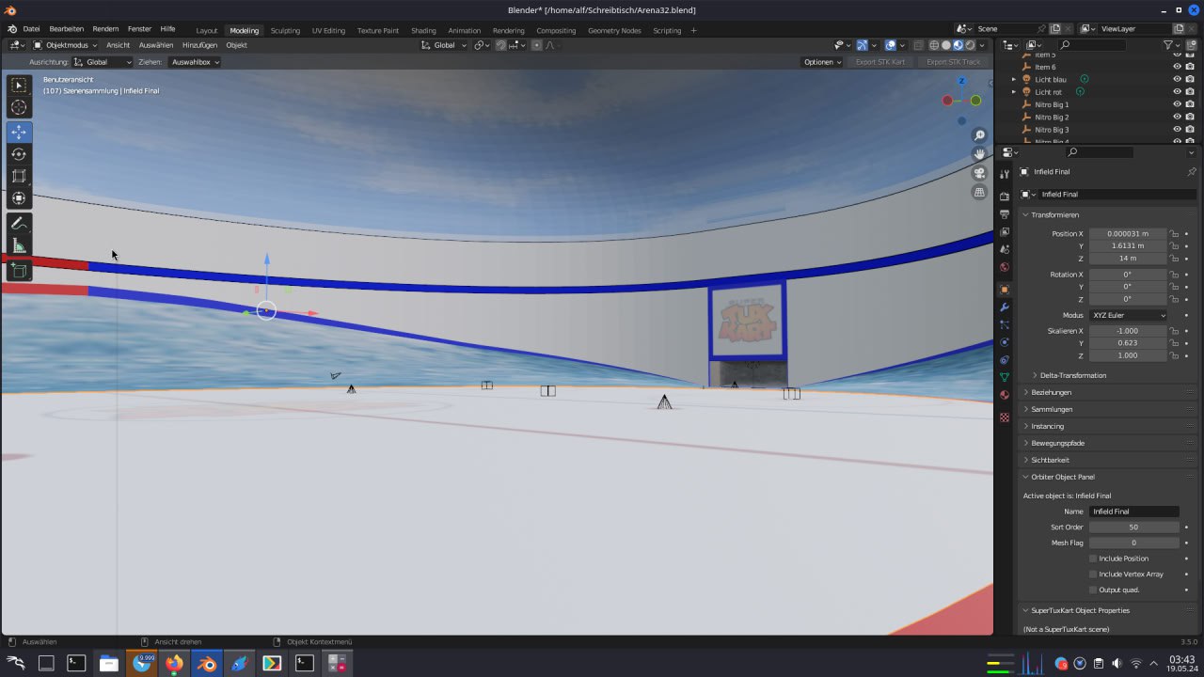1204x677 pixels.
Task: Open the Bearbeiten menu
Action: point(66,29)
